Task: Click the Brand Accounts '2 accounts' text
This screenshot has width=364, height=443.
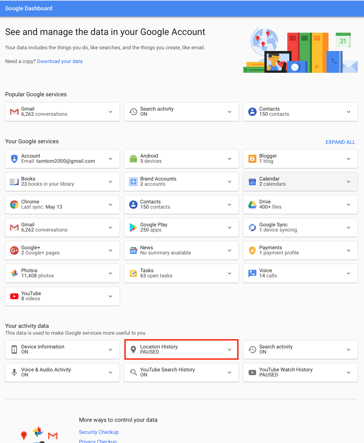Action: pyautogui.click(x=153, y=184)
